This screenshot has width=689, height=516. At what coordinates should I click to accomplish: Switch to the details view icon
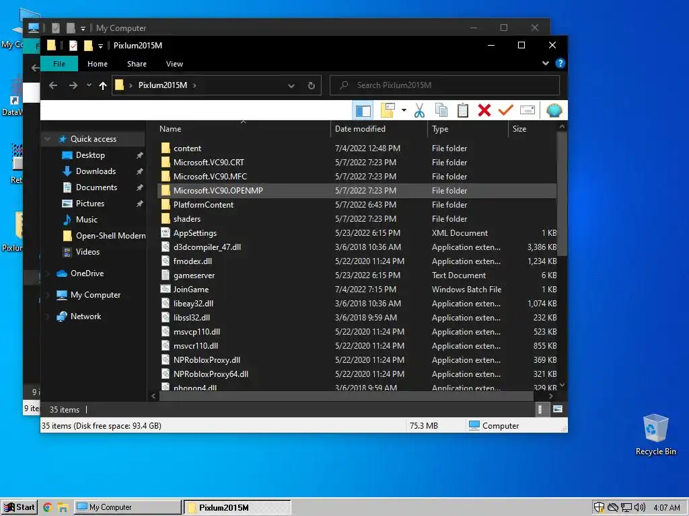[x=542, y=409]
